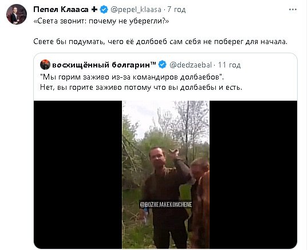Image resolution: width=308 pixels, height=250 pixels.
Task: Click the black letterbox area left of the video
Action: pos(78,174)
